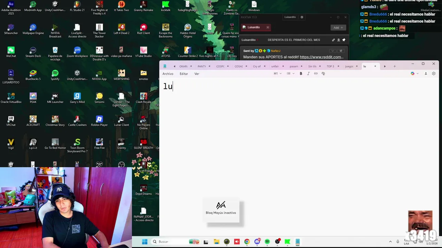Click the Notepad text editing area

click(299, 157)
